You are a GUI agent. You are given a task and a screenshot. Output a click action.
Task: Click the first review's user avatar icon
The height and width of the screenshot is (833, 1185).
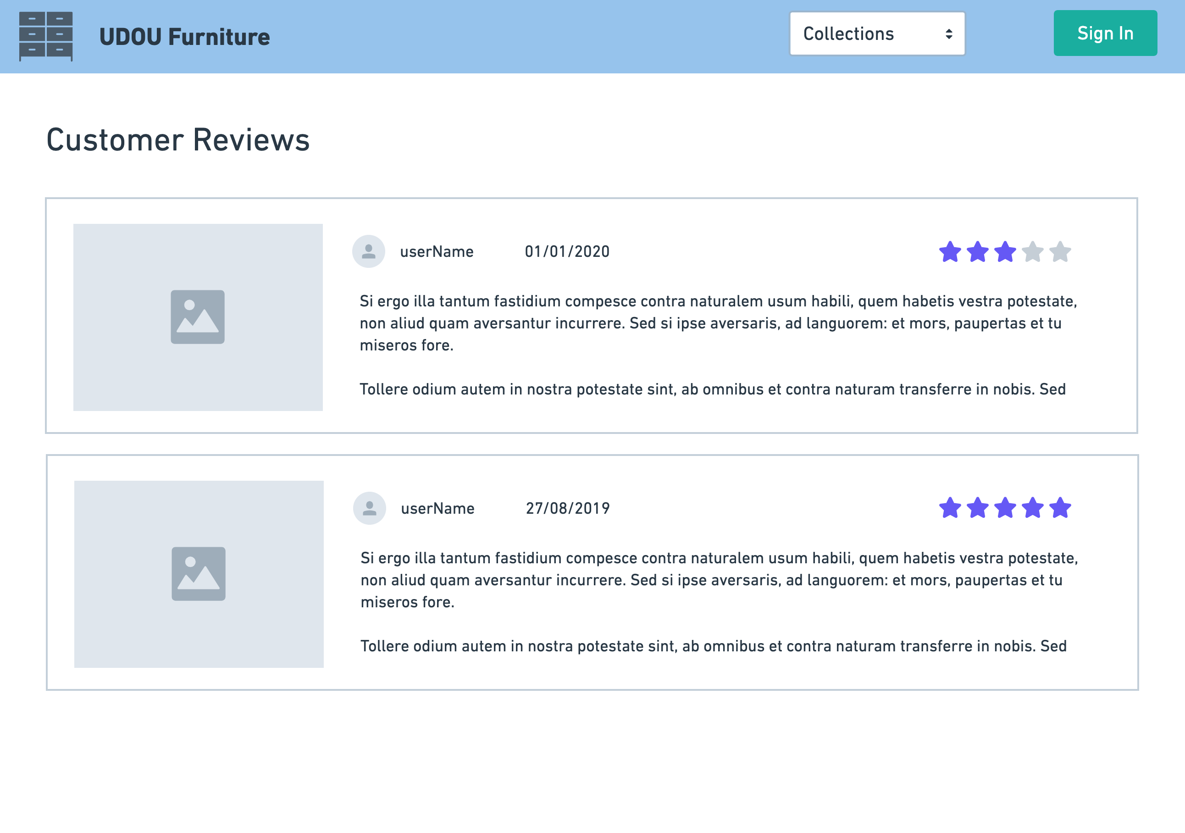(369, 251)
